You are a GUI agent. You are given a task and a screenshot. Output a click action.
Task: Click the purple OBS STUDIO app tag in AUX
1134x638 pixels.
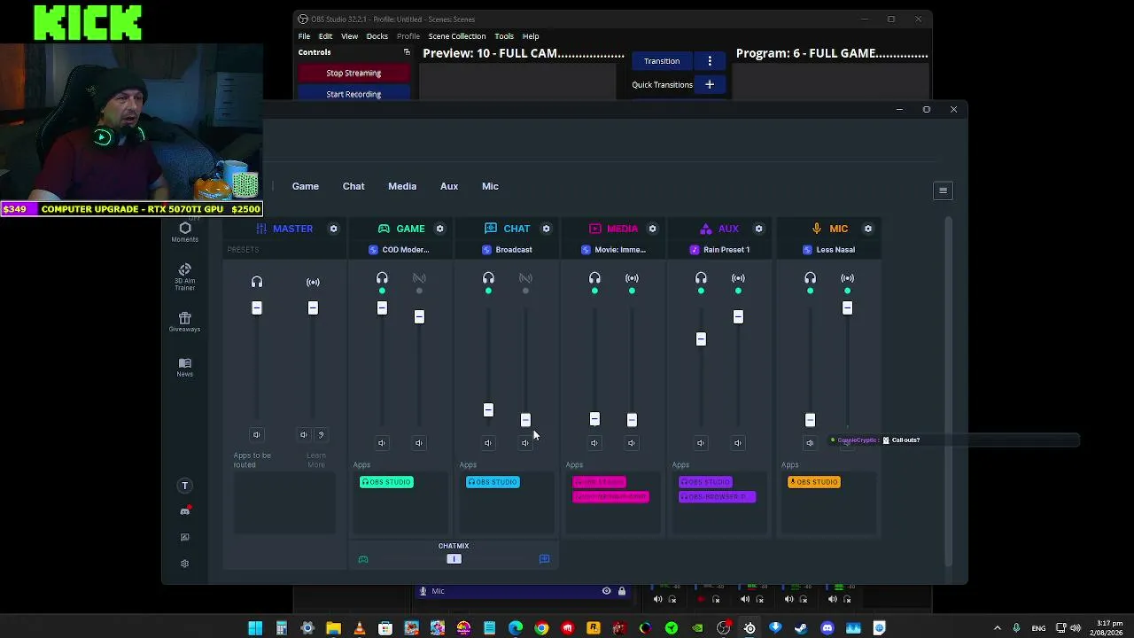[x=705, y=482]
